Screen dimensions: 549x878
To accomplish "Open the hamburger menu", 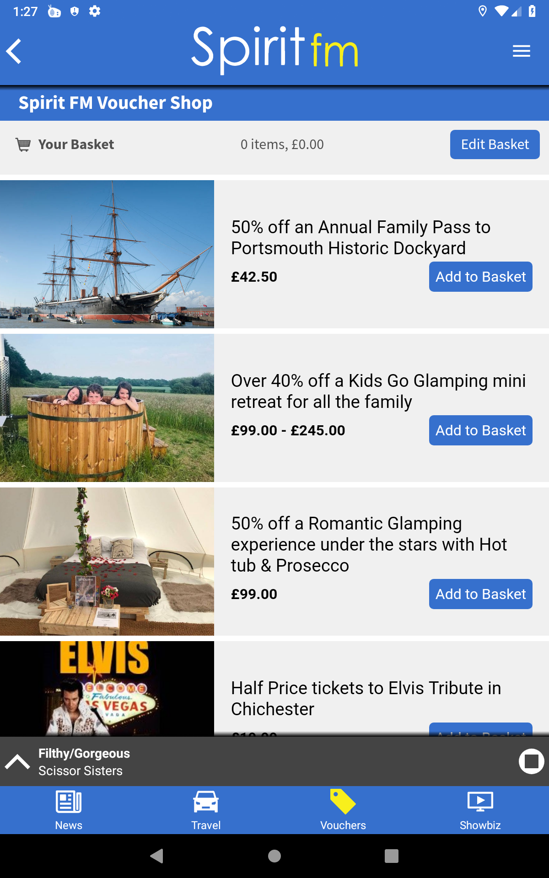I will click(521, 51).
